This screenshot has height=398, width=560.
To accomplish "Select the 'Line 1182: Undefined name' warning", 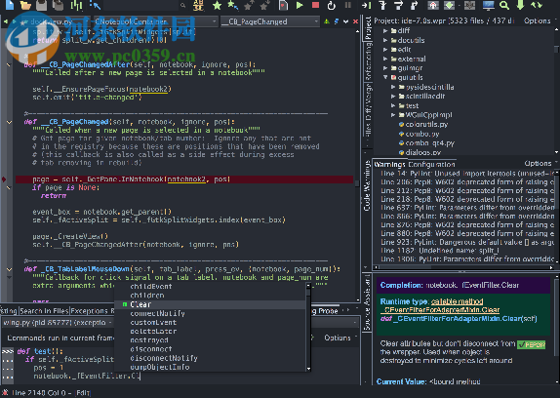I will [440, 251].
